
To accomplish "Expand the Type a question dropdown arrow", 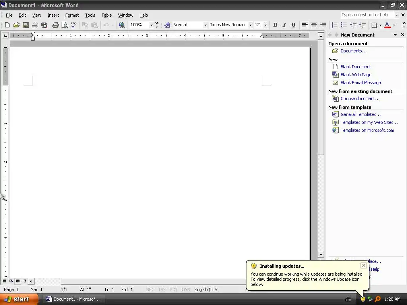I will click(x=397, y=15).
